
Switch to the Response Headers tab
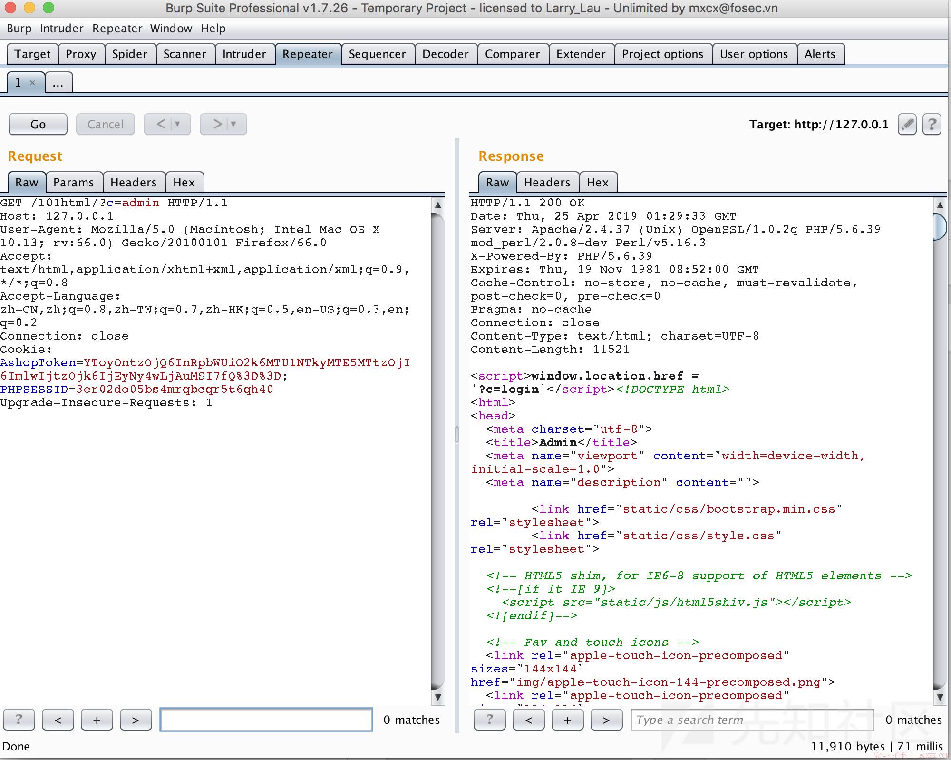point(547,183)
